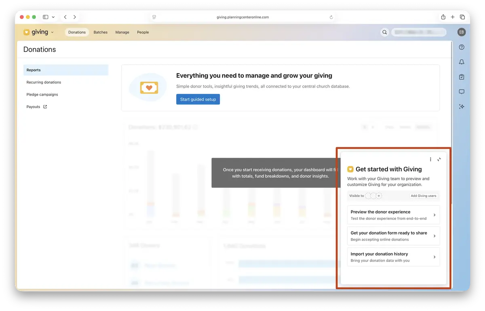Switch to the Batches tab
This screenshot has height=311, width=485.
point(101,32)
